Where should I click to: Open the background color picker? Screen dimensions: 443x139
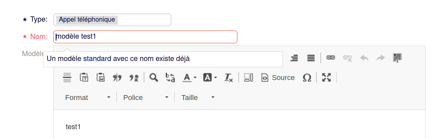[210, 78]
